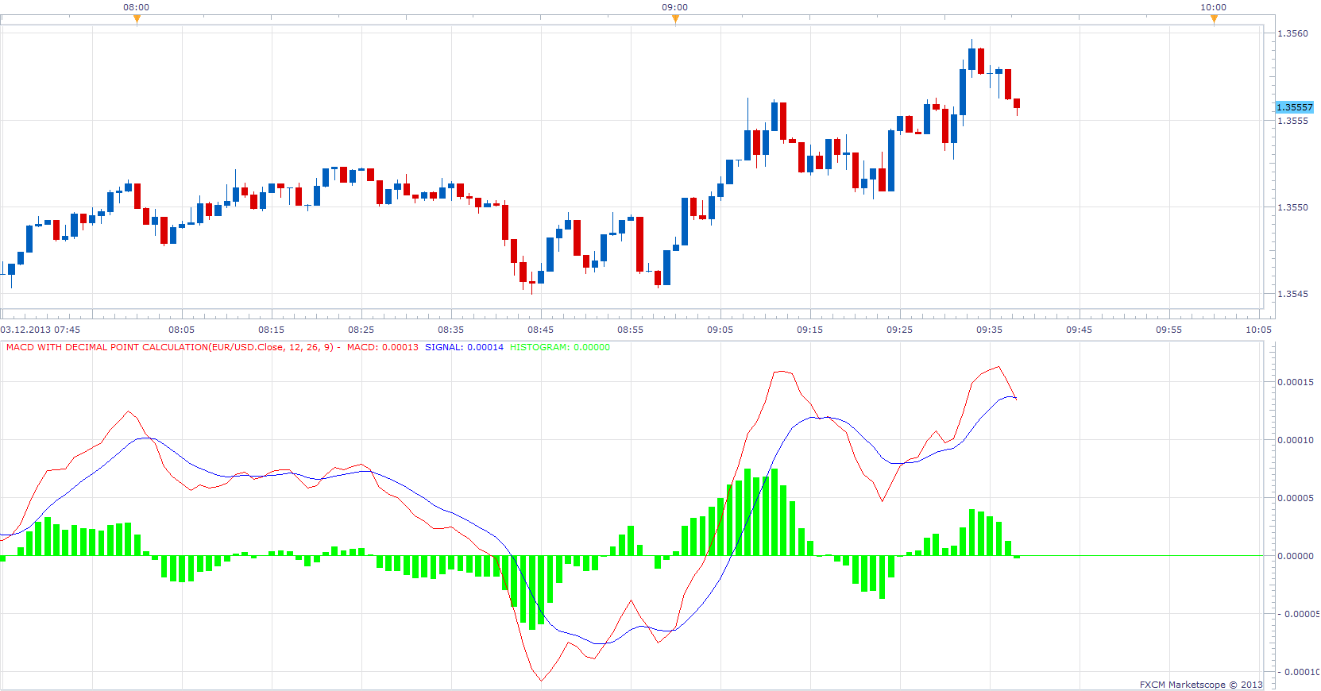
Task: Click the SIGNAL: 0.00014 value
Action: [x=464, y=347]
